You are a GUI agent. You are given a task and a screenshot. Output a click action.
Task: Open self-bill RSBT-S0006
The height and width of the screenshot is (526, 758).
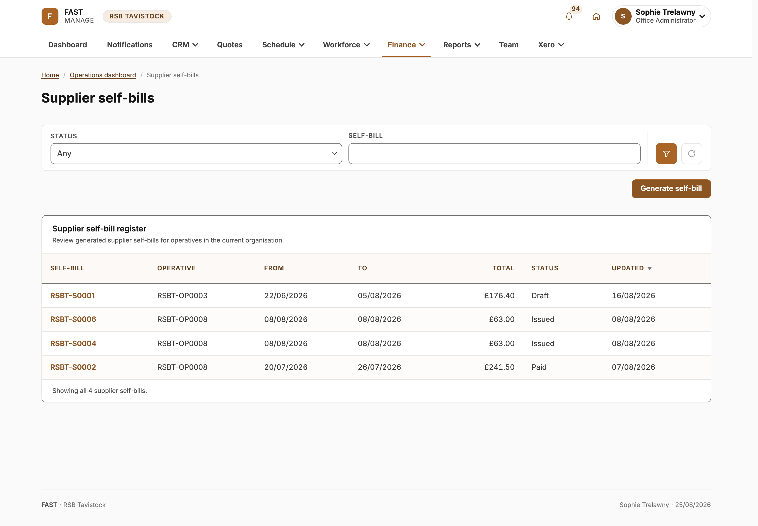point(73,319)
